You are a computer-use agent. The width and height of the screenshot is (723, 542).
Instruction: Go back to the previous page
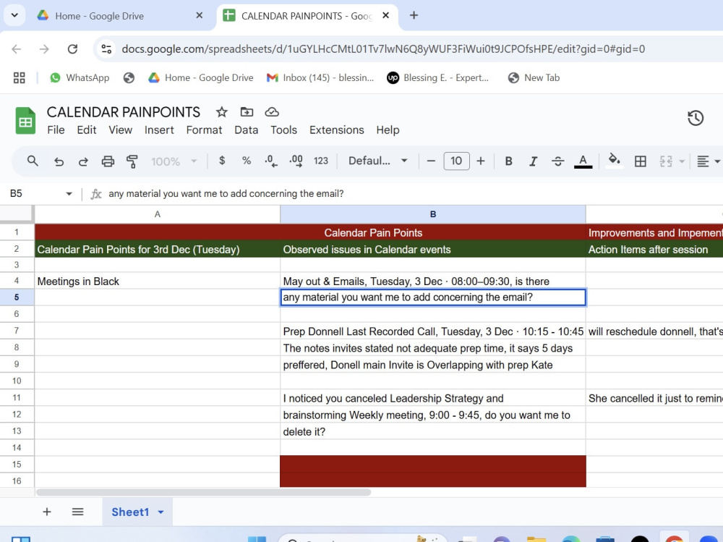coord(17,49)
